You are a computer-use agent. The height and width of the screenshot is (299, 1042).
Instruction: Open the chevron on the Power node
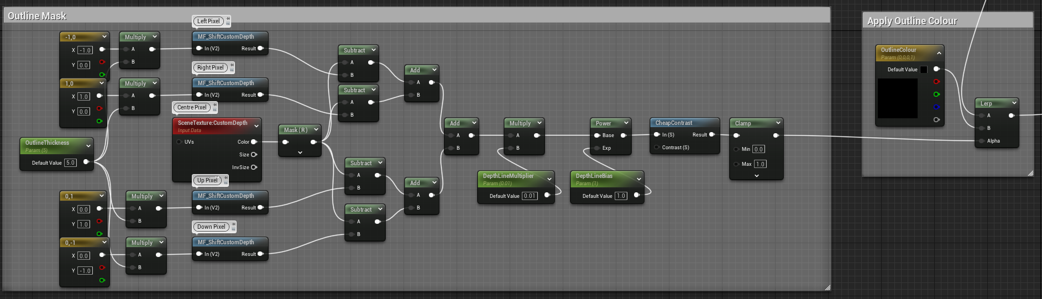626,123
